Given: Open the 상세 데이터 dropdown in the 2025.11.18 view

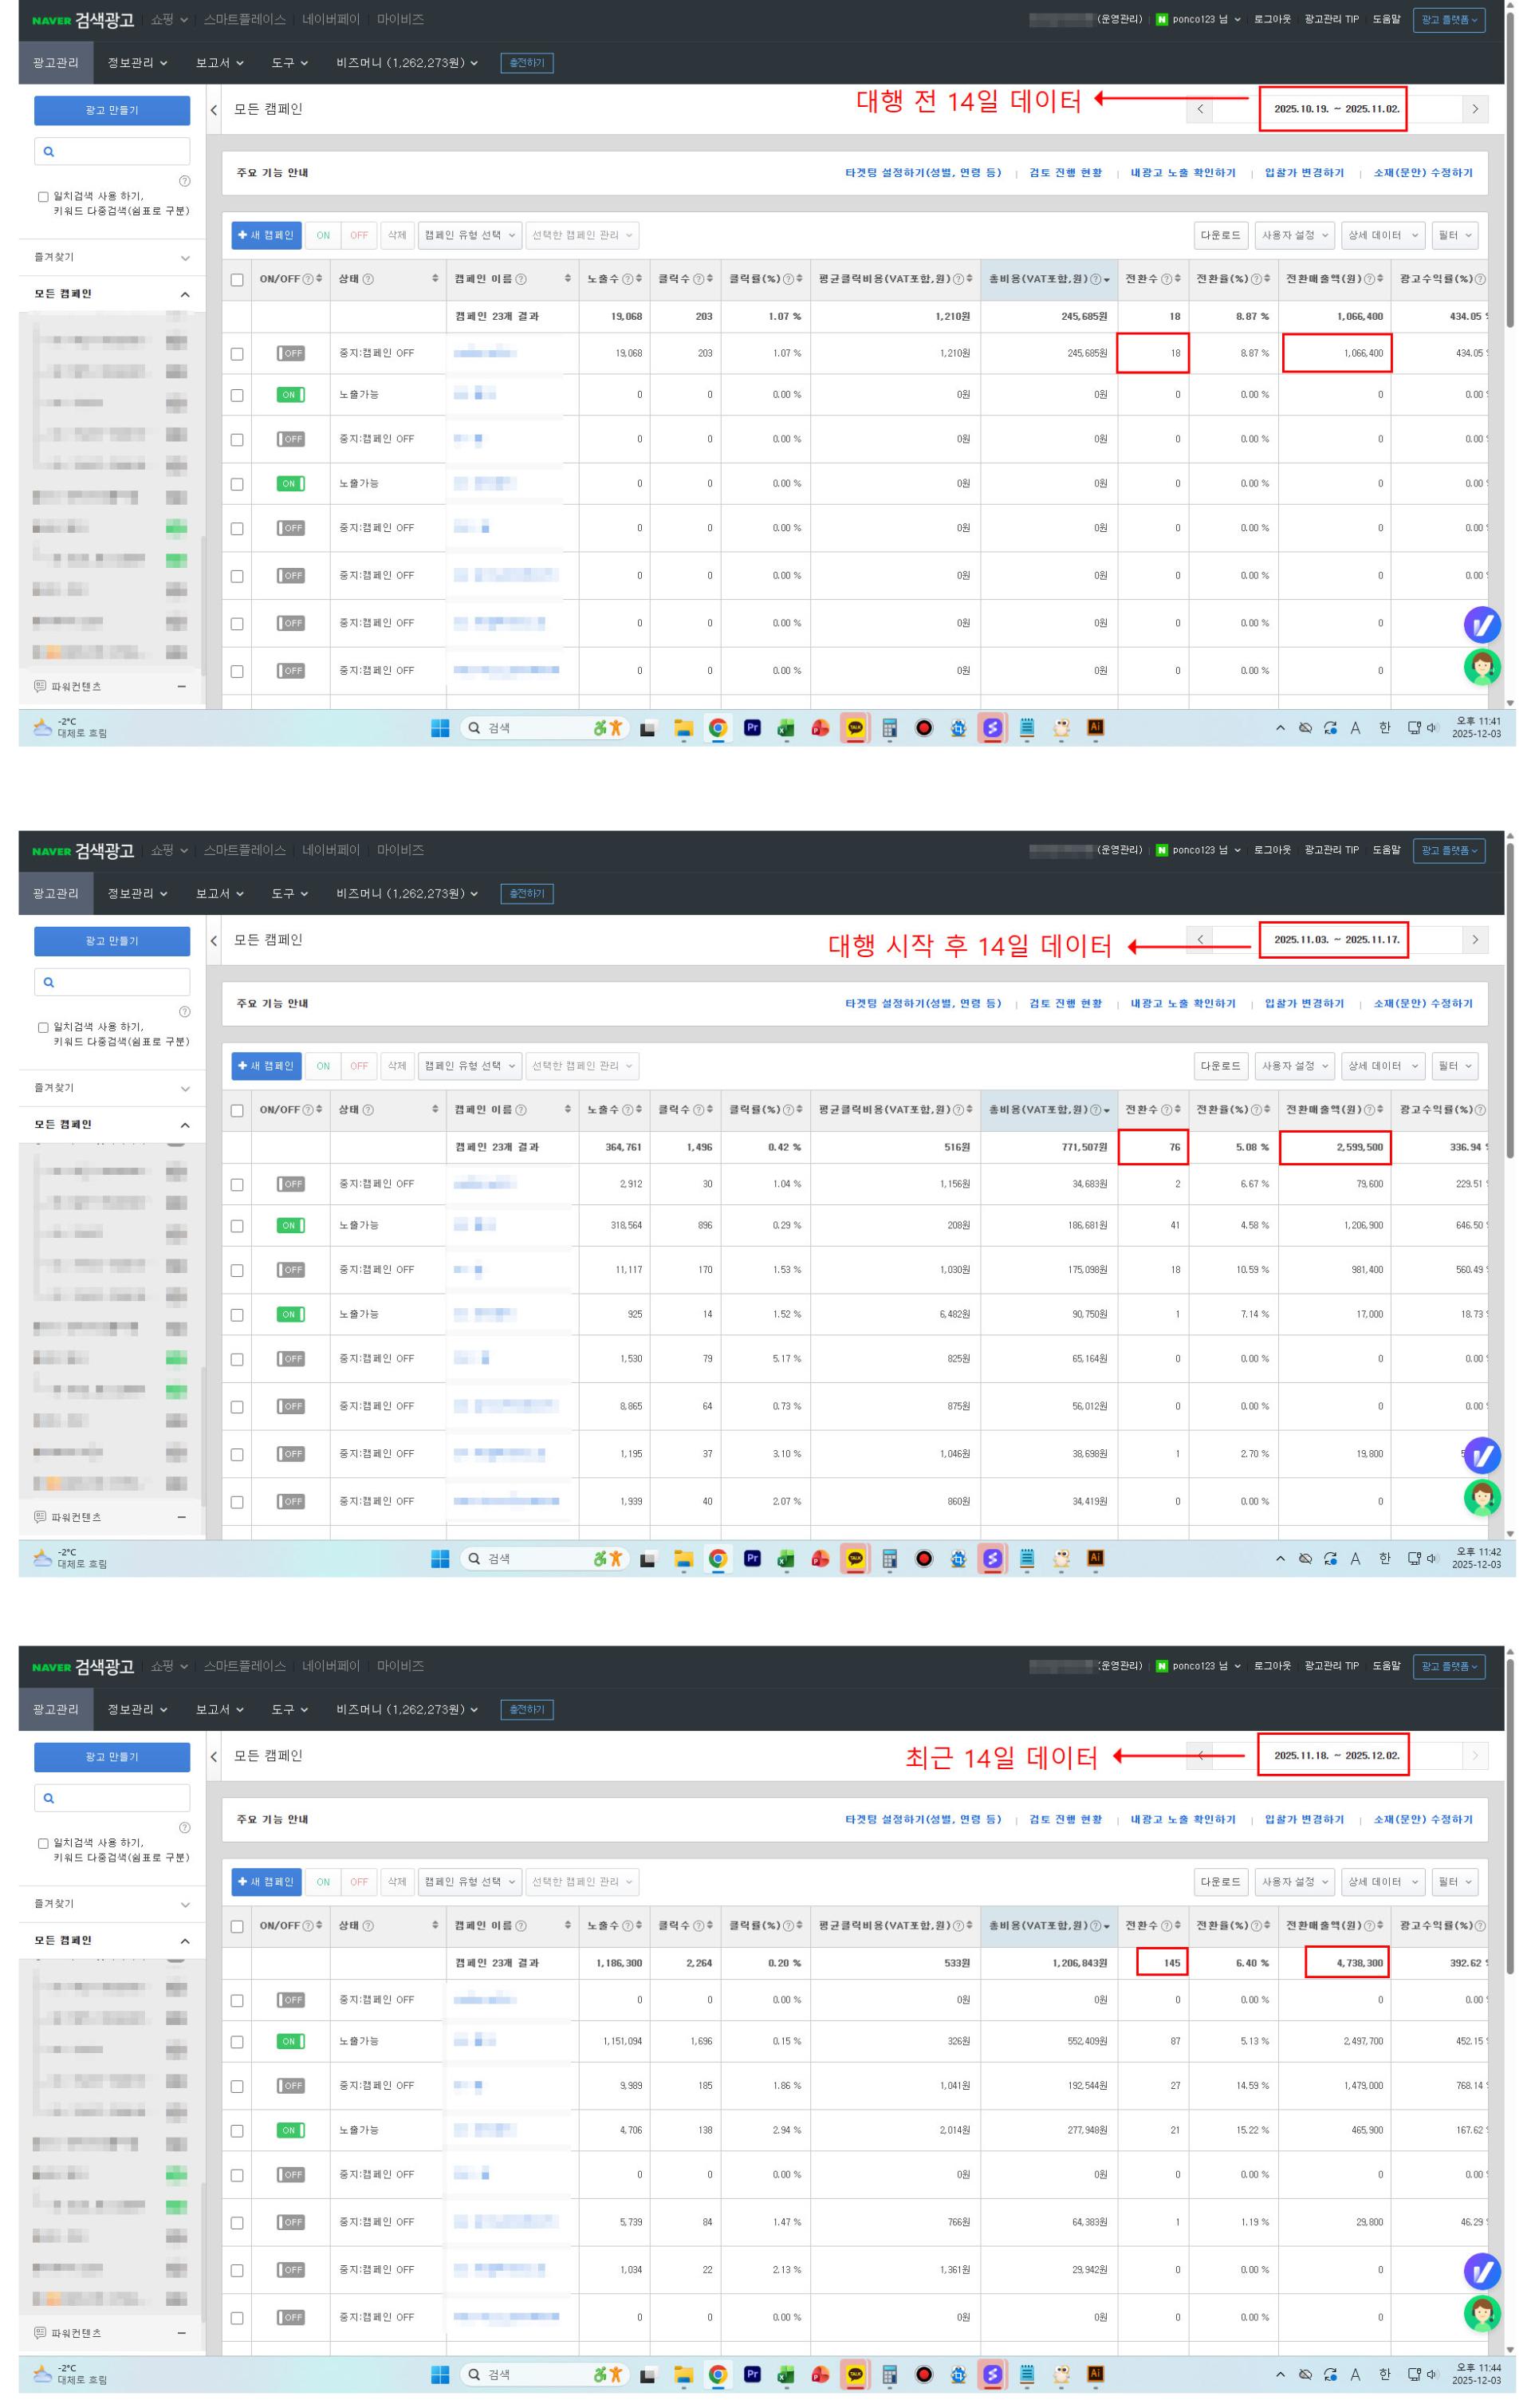Looking at the screenshot, I should pos(1382,1881).
